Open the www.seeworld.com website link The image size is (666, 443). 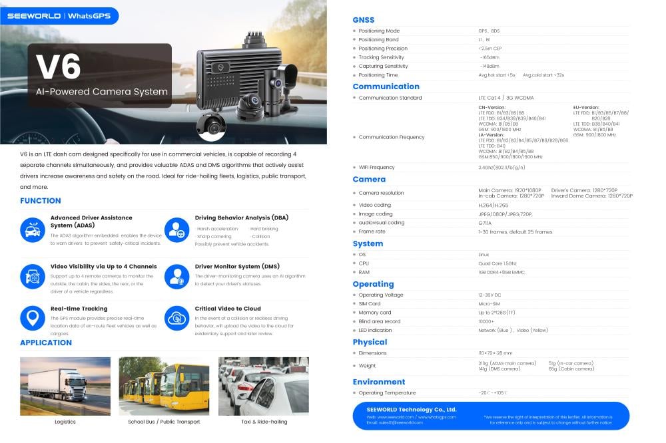392,417
